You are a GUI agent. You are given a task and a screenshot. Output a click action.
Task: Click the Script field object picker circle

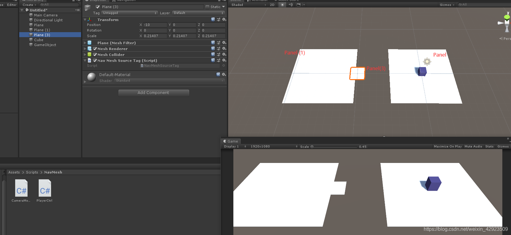click(223, 66)
